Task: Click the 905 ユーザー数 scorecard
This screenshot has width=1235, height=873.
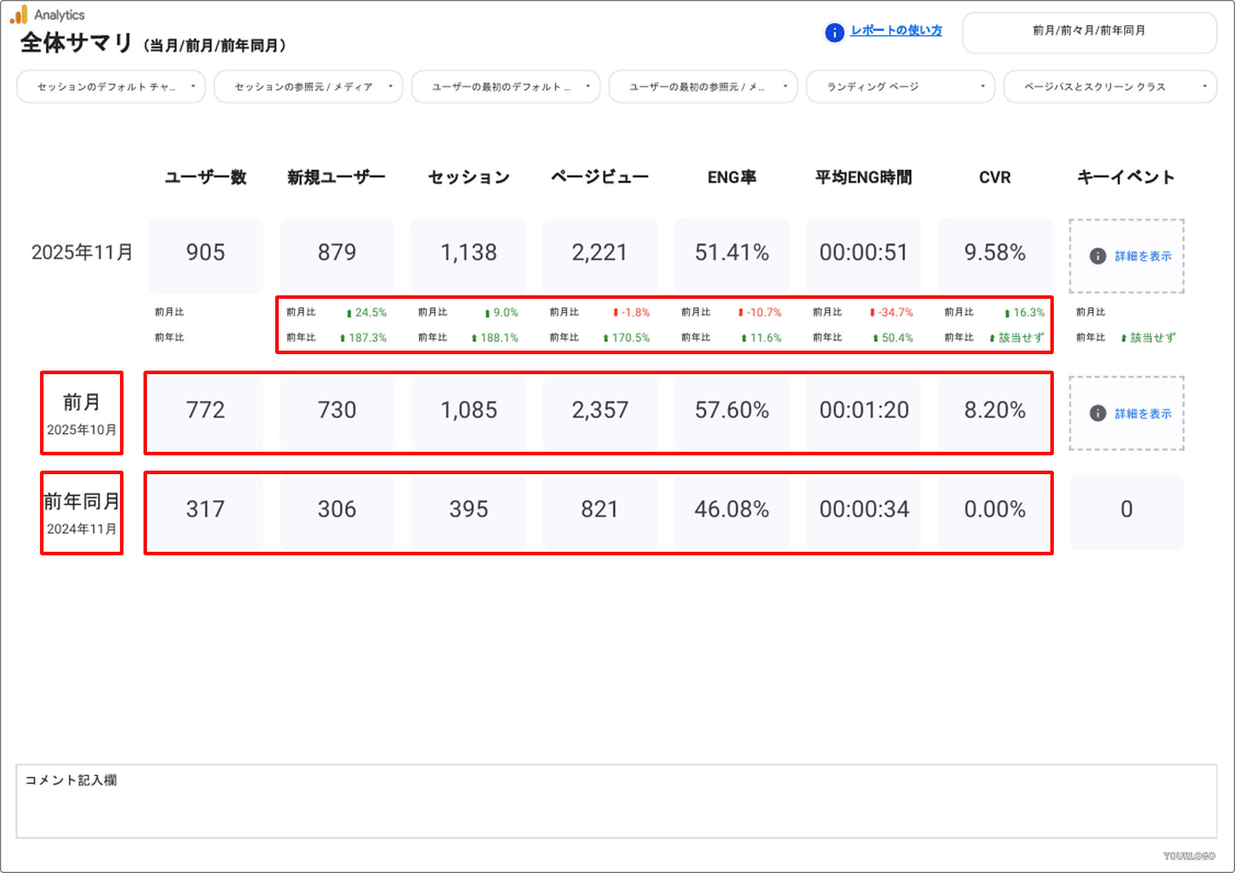Action: [205, 253]
